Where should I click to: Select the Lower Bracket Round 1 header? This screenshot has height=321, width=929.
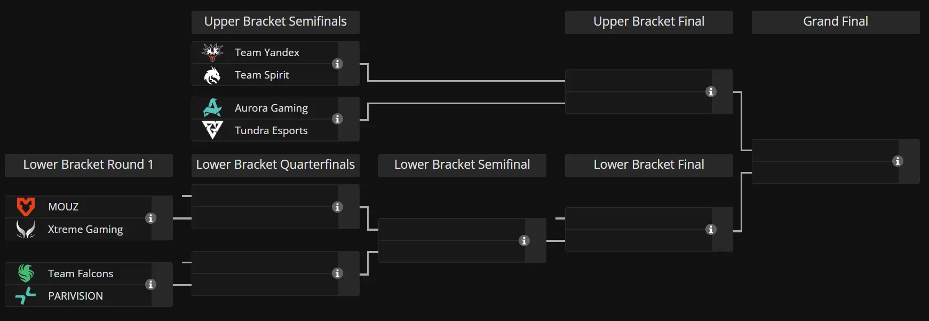88,165
